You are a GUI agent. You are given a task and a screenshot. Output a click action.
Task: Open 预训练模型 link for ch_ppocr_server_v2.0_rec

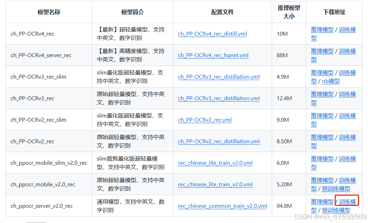pos(336,210)
